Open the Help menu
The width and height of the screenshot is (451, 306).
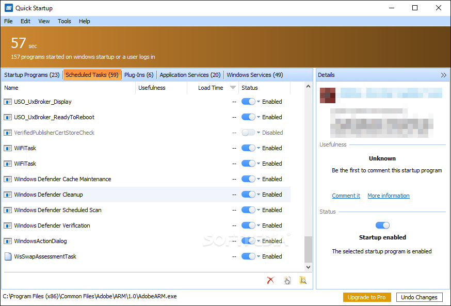click(84, 21)
